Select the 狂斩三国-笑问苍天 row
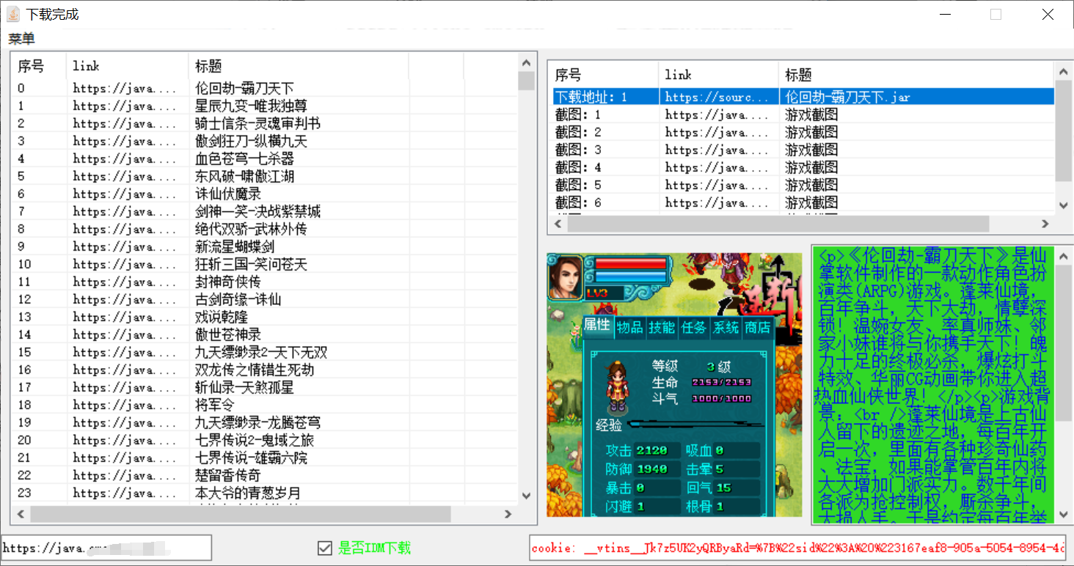This screenshot has width=1074, height=566. (264, 265)
